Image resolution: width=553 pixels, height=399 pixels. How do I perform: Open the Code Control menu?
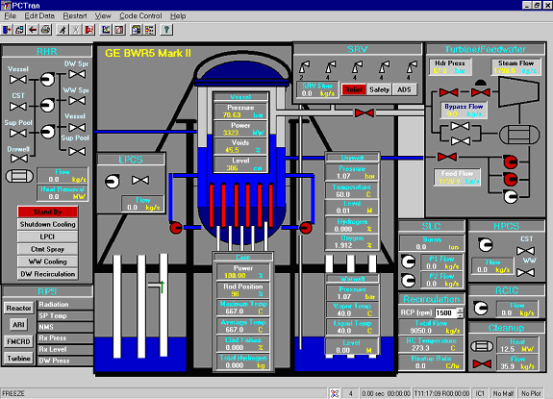point(140,15)
